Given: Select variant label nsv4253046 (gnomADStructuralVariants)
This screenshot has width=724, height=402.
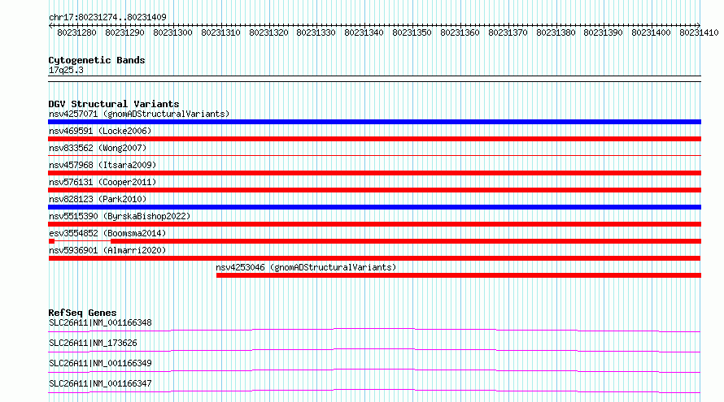Looking at the screenshot, I should [x=306, y=267].
